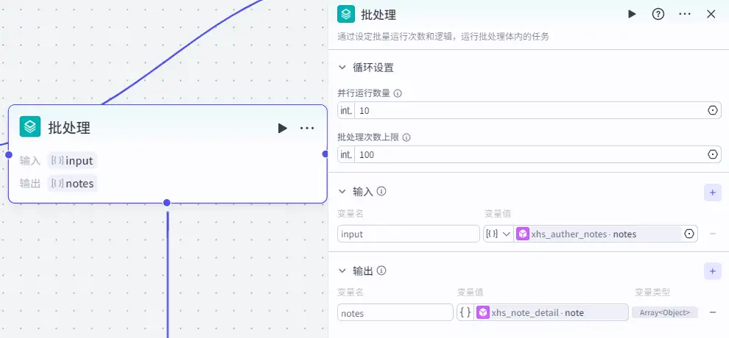
Task: Run the batch node from panel header
Action: click(631, 15)
